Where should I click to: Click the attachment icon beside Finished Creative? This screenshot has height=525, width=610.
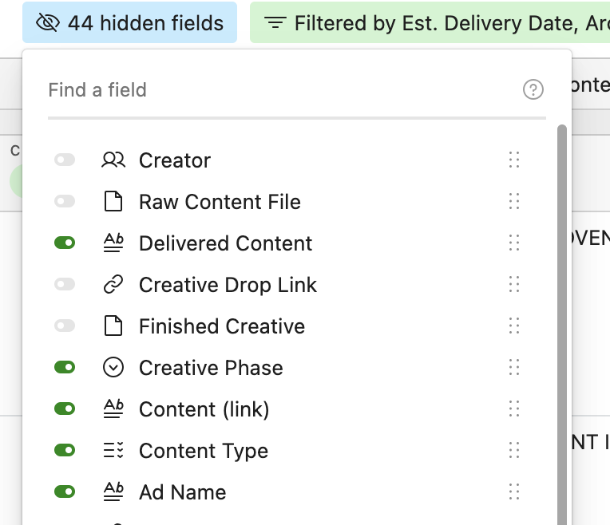click(x=113, y=326)
